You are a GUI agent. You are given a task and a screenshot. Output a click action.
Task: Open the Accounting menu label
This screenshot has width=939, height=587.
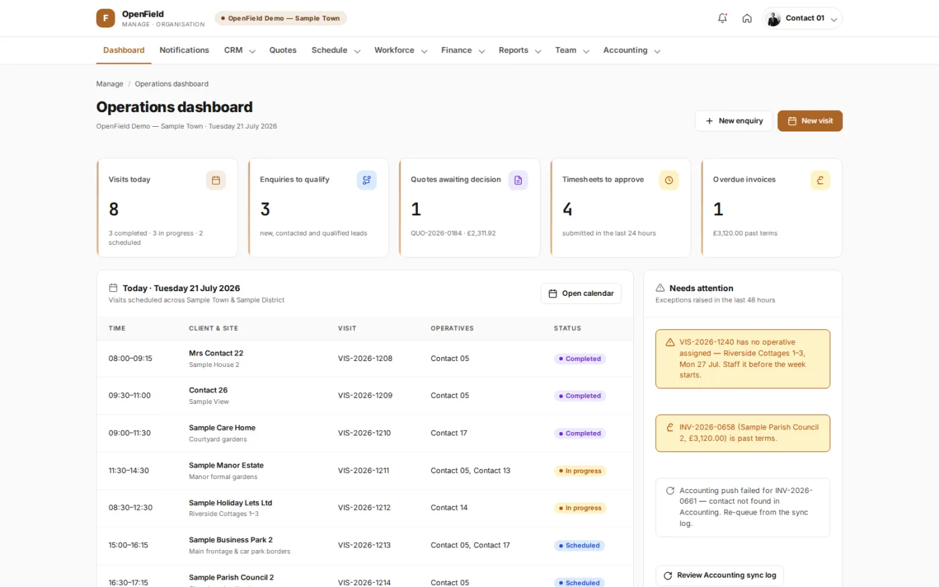pyautogui.click(x=625, y=50)
